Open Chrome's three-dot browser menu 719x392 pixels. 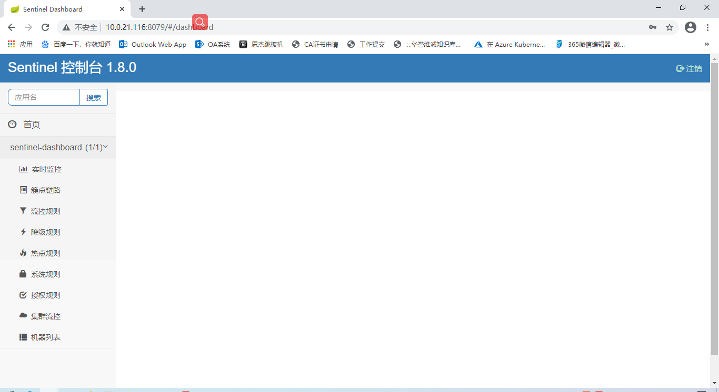(x=707, y=27)
